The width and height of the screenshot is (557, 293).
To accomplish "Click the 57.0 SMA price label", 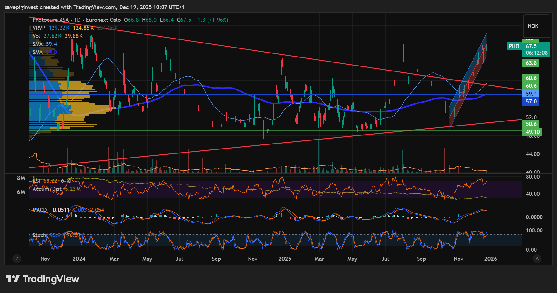I will tap(531, 102).
